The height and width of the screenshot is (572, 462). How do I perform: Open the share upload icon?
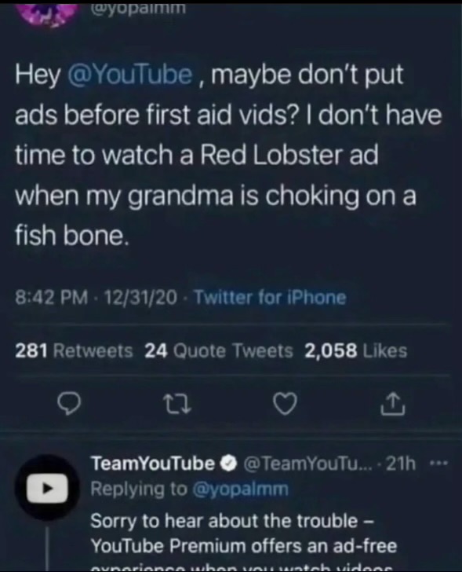(393, 404)
